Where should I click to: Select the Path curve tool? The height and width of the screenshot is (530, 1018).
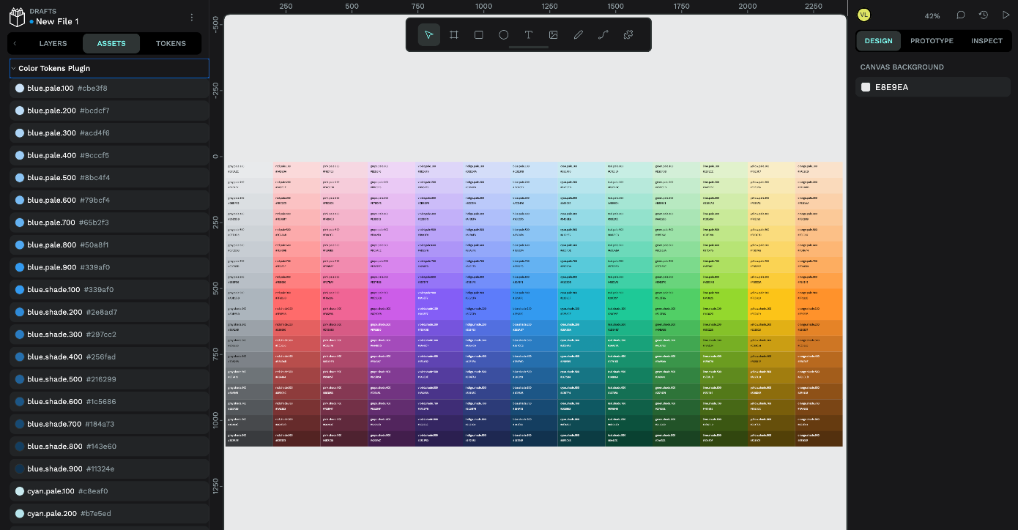(x=603, y=34)
